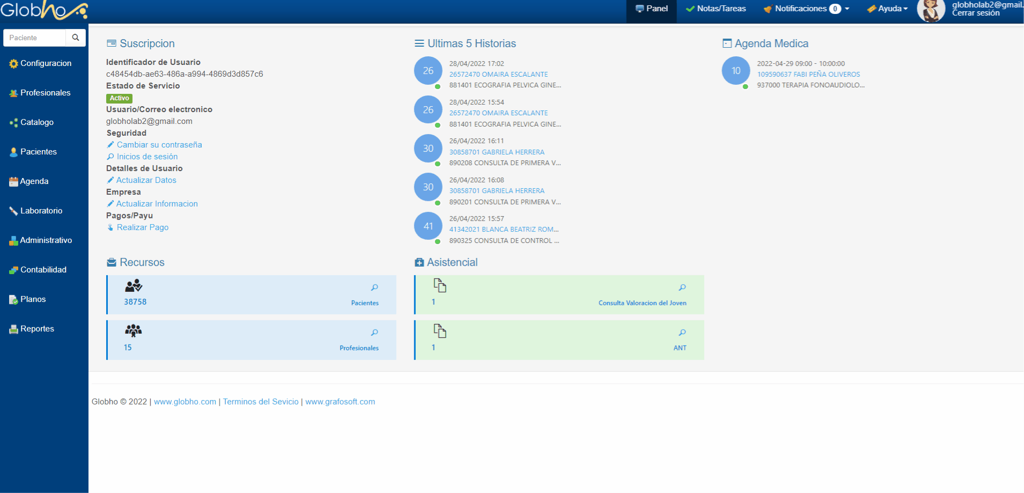Click the Configuracion gear icon in sidebar
1024x493 pixels.
coord(13,64)
